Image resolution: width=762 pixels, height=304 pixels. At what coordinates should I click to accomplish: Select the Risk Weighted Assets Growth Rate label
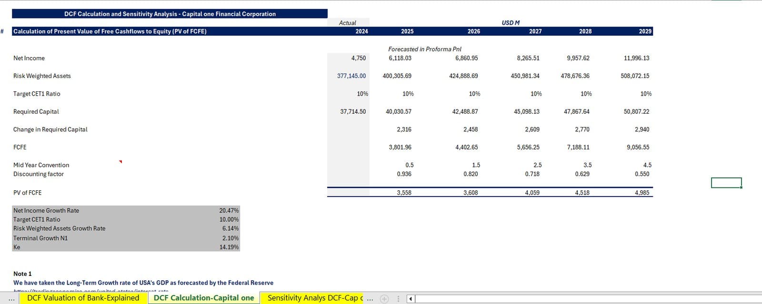60,229
